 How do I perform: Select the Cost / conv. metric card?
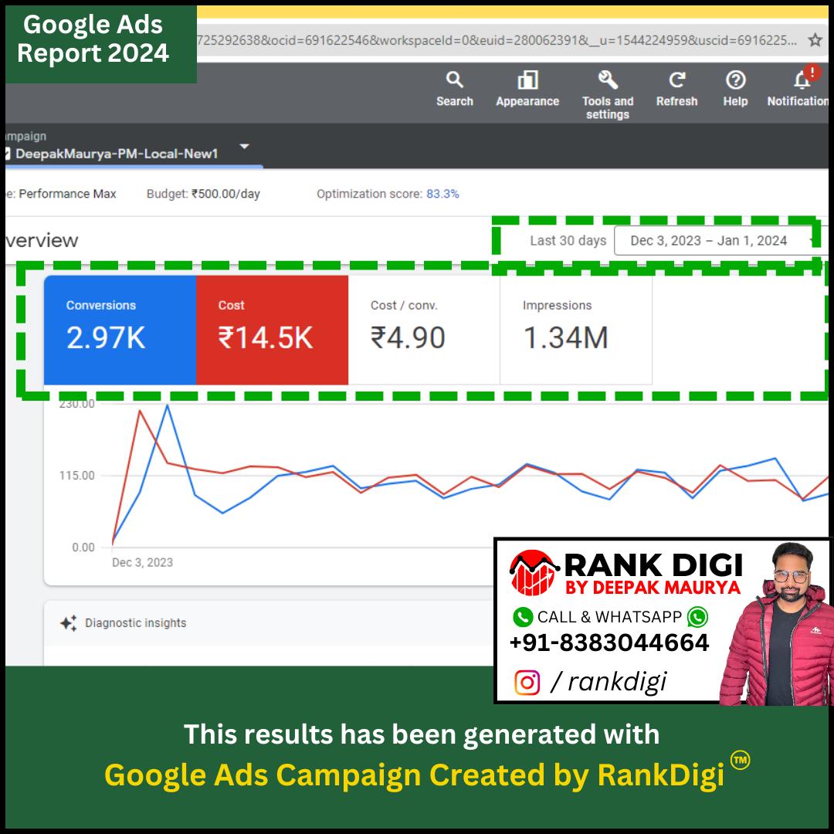coord(424,330)
